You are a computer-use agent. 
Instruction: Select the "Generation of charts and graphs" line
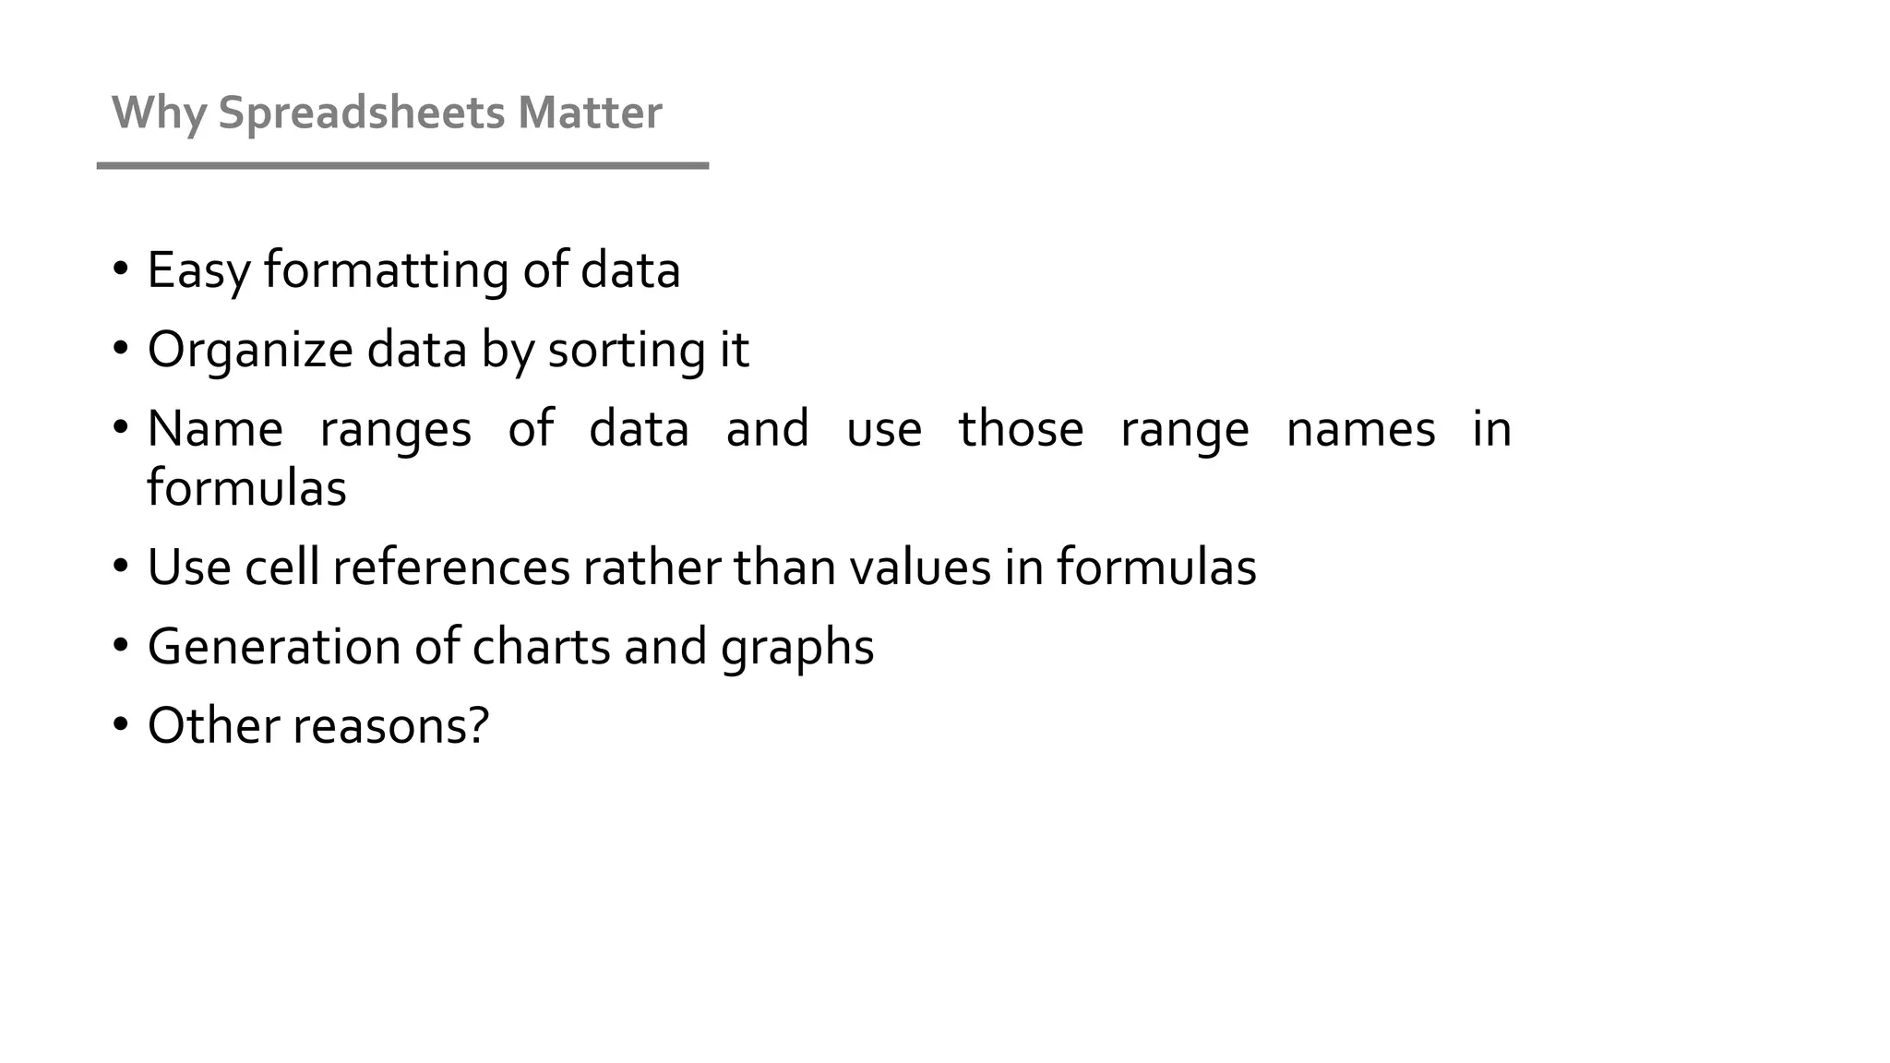pos(510,646)
